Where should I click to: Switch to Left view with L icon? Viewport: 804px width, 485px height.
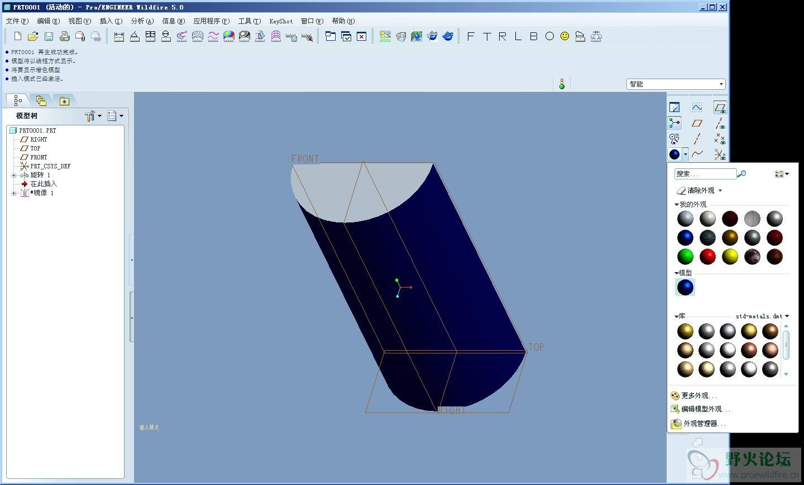tap(518, 36)
